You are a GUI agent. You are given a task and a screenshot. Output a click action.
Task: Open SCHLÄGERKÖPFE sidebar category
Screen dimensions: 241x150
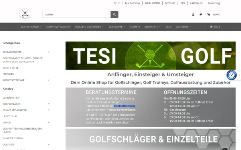click(x=12, y=52)
